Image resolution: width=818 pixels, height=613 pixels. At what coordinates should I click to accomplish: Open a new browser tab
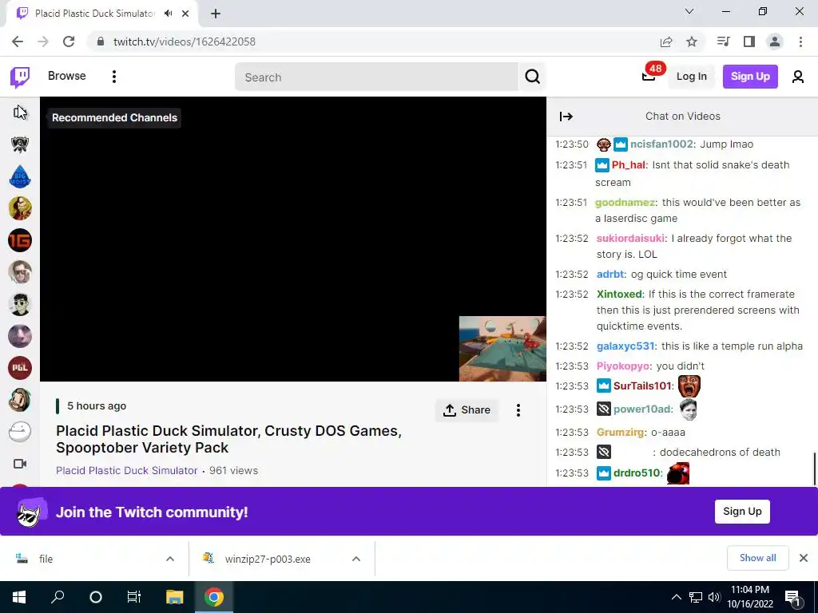pyautogui.click(x=216, y=14)
